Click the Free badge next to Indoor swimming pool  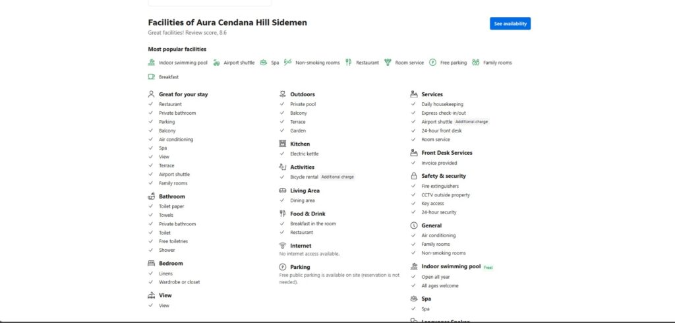click(x=488, y=268)
